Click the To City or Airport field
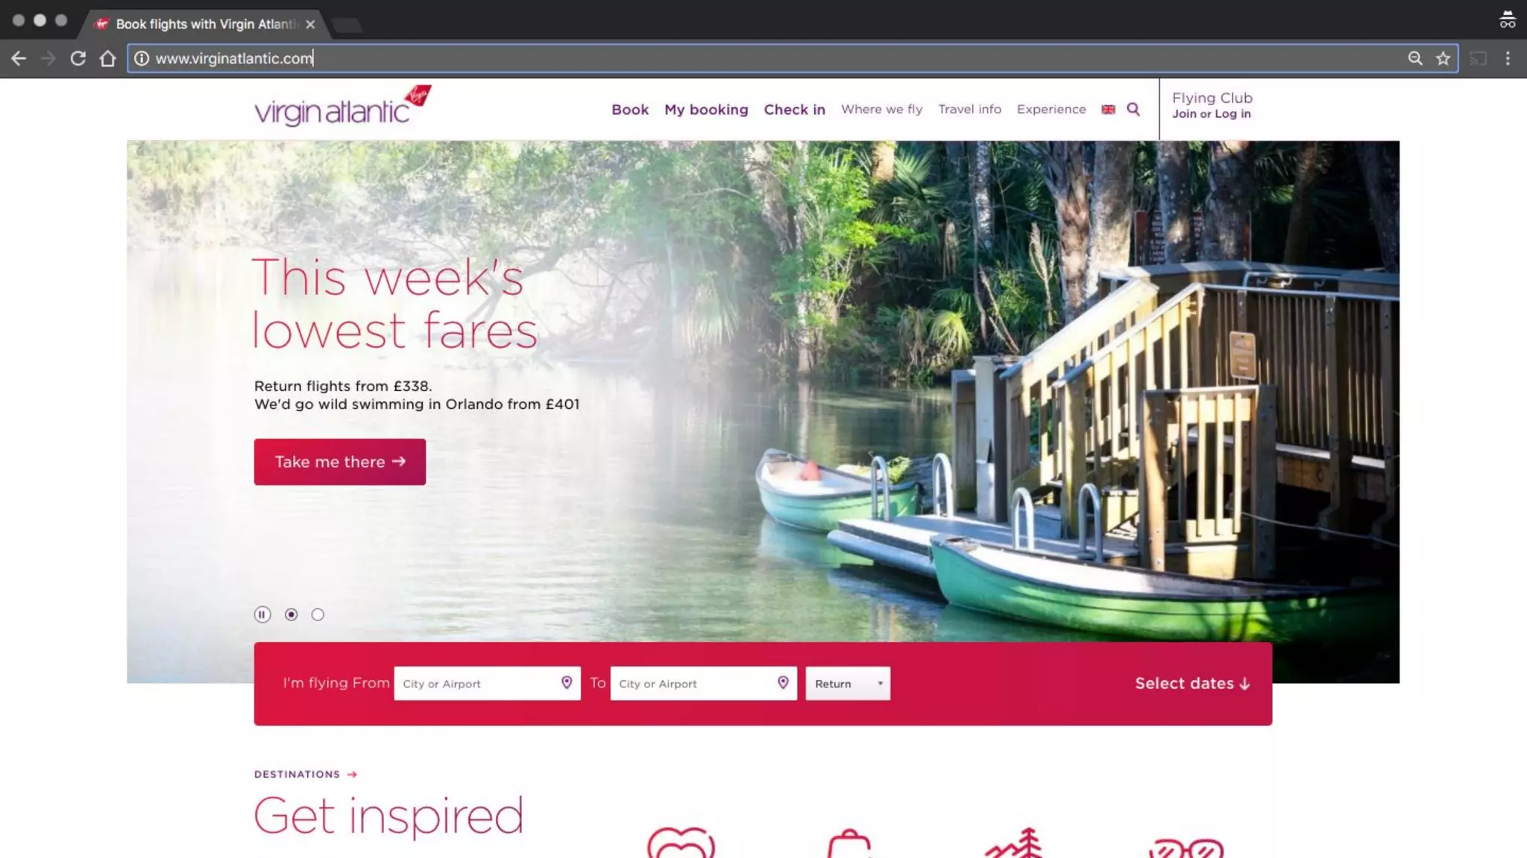 point(703,684)
